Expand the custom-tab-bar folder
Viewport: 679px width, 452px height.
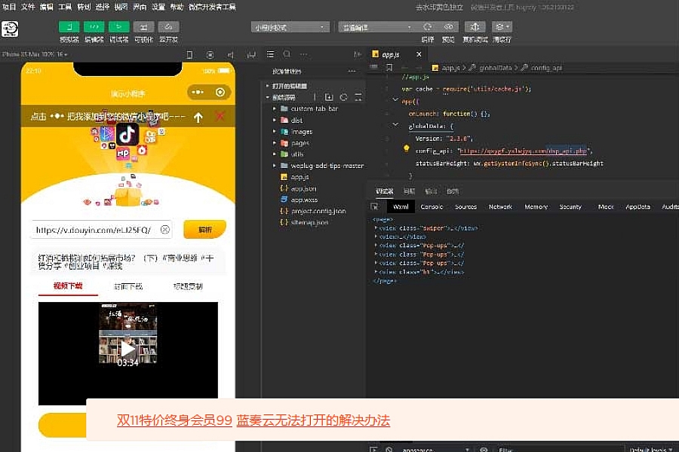315,108
